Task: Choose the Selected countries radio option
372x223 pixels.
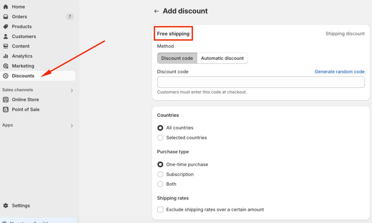Action: pyautogui.click(x=160, y=138)
